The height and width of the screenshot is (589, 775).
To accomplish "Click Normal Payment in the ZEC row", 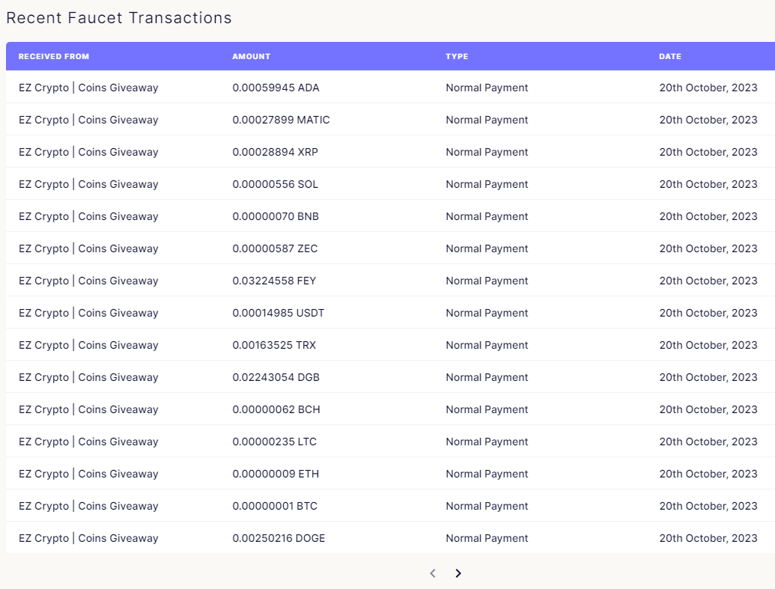I will pyautogui.click(x=487, y=248).
